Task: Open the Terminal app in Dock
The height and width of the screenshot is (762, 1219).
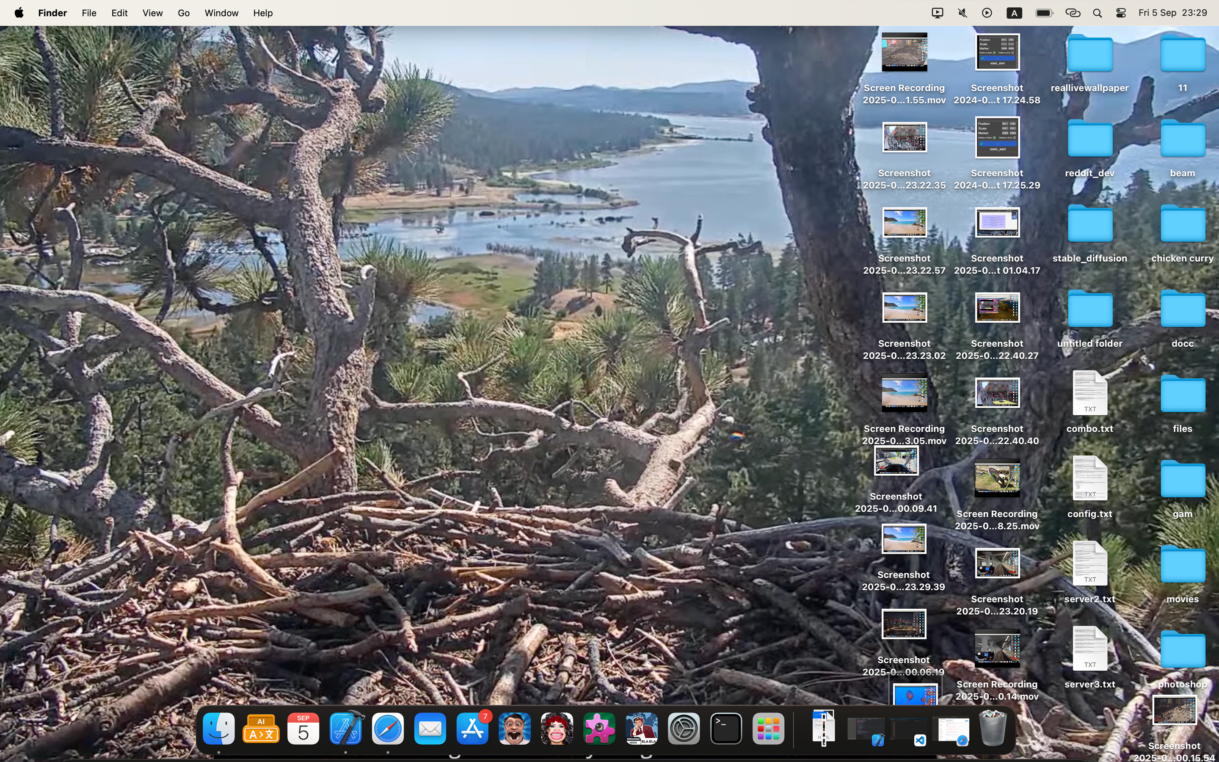Action: pos(726,729)
